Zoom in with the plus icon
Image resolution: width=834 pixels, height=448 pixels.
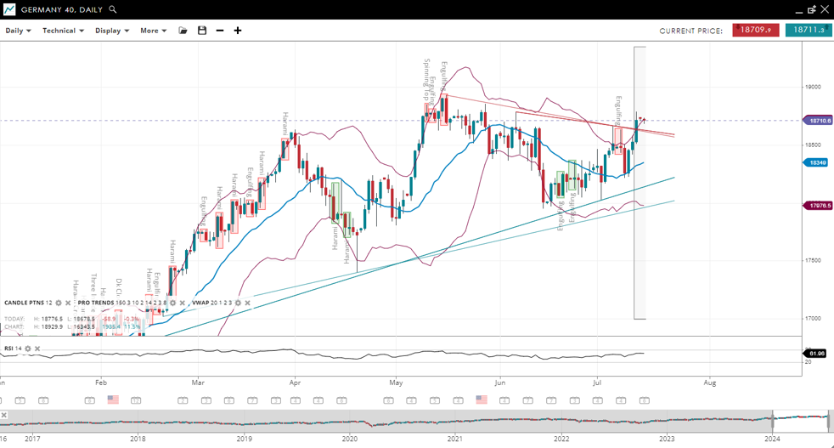coord(238,31)
